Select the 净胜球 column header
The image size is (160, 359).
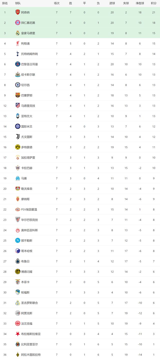(140, 3)
